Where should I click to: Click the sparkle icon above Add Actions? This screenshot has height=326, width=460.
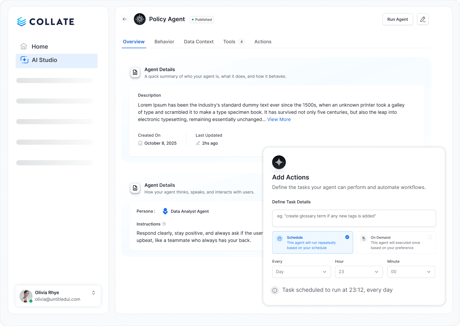279,162
